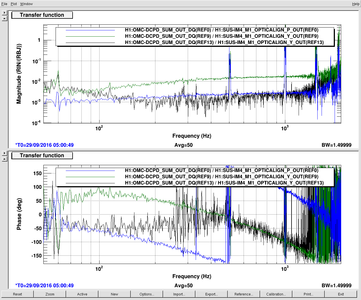361x300 pixels.
Task: Click the Import... button
Action: point(179,294)
